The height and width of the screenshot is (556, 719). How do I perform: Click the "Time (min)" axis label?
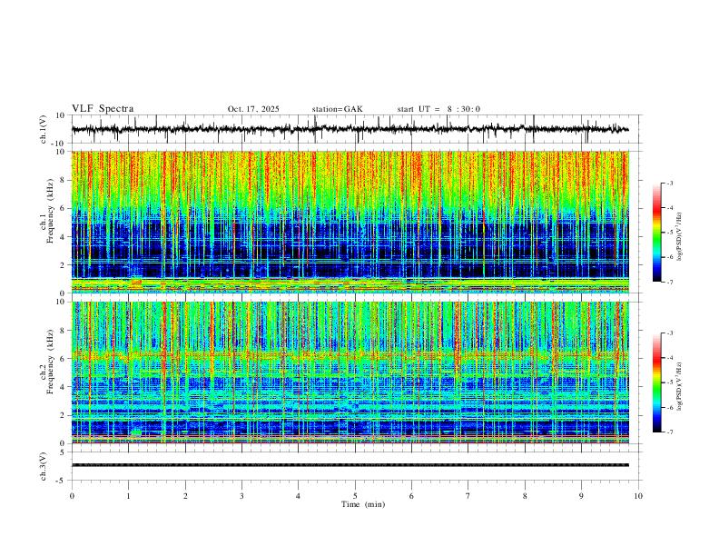[363, 504]
